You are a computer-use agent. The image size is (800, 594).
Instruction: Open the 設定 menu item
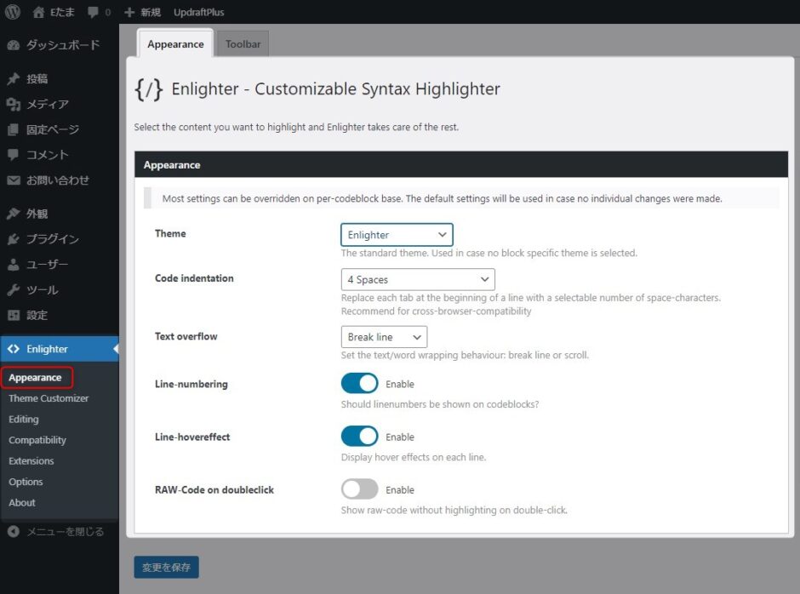tap(60, 315)
